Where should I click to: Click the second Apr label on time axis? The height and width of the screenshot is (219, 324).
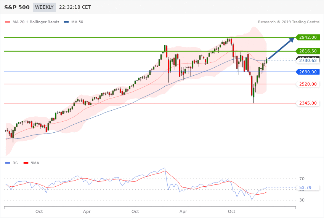183,211
